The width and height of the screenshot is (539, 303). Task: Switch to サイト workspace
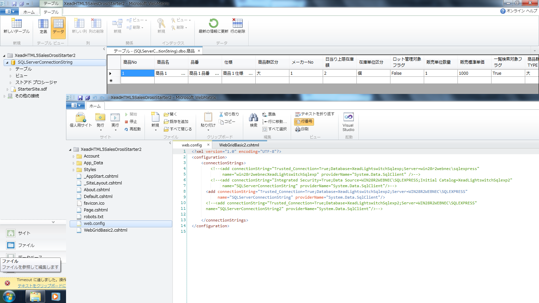(x=33, y=233)
